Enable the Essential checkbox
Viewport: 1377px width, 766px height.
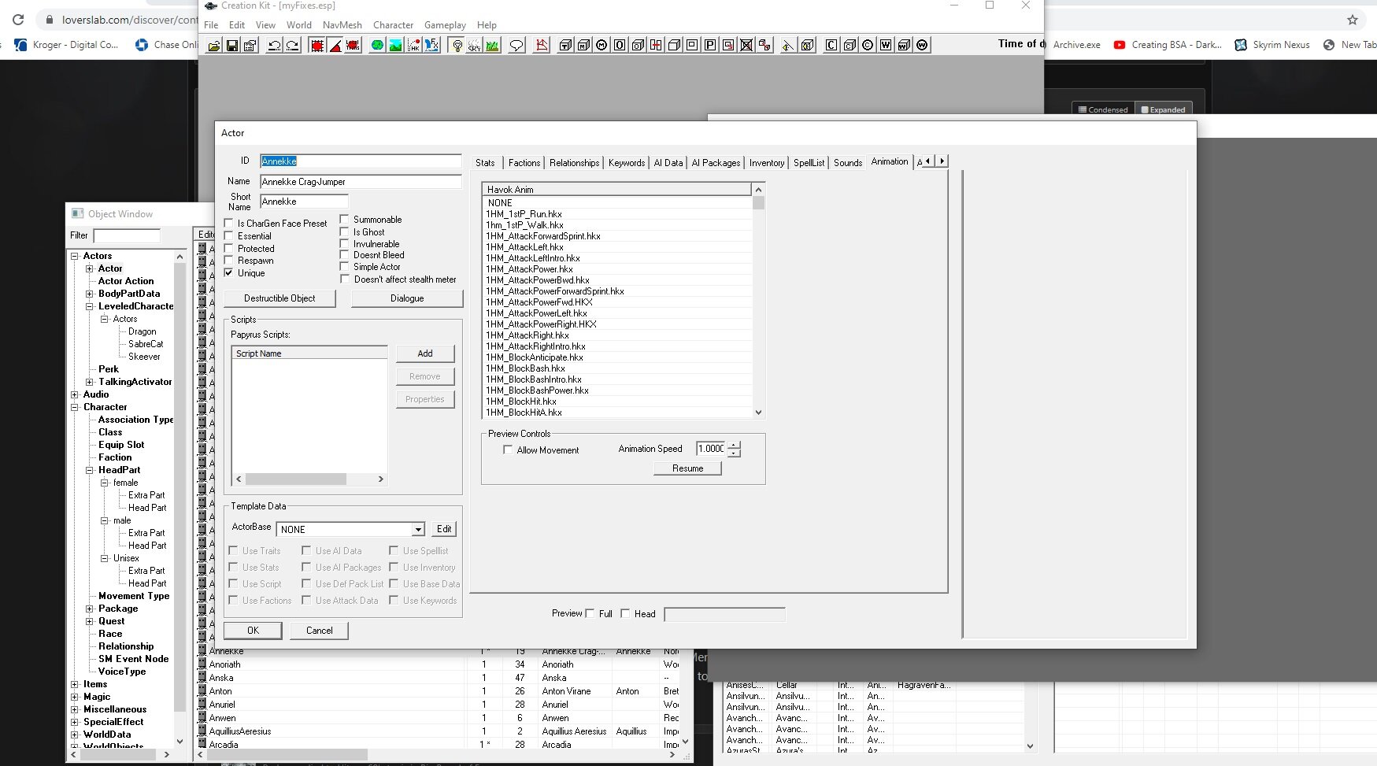pos(229,236)
